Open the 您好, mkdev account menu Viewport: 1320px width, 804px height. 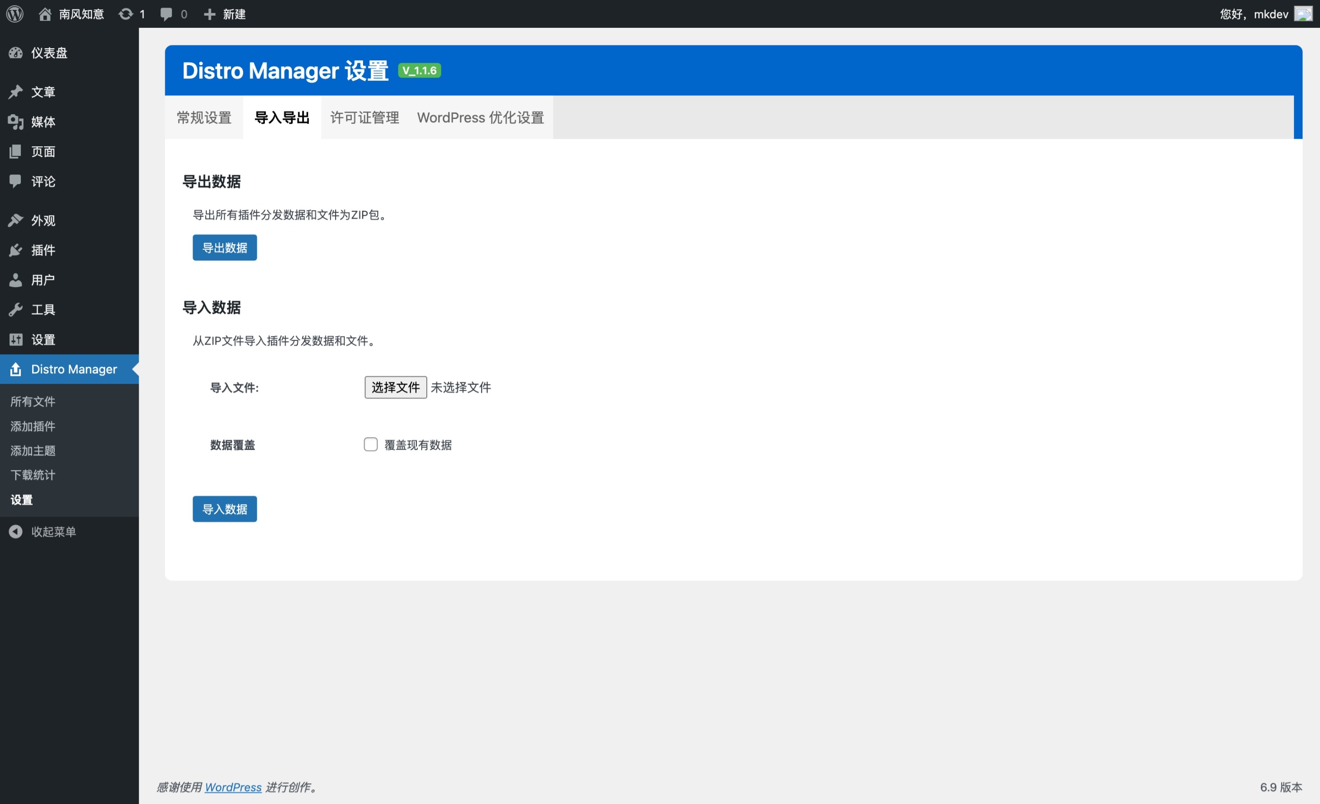[1253, 14]
